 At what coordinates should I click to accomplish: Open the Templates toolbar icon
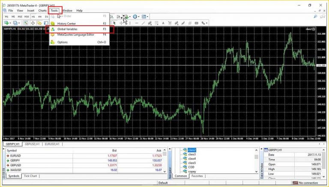[x=144, y=17]
